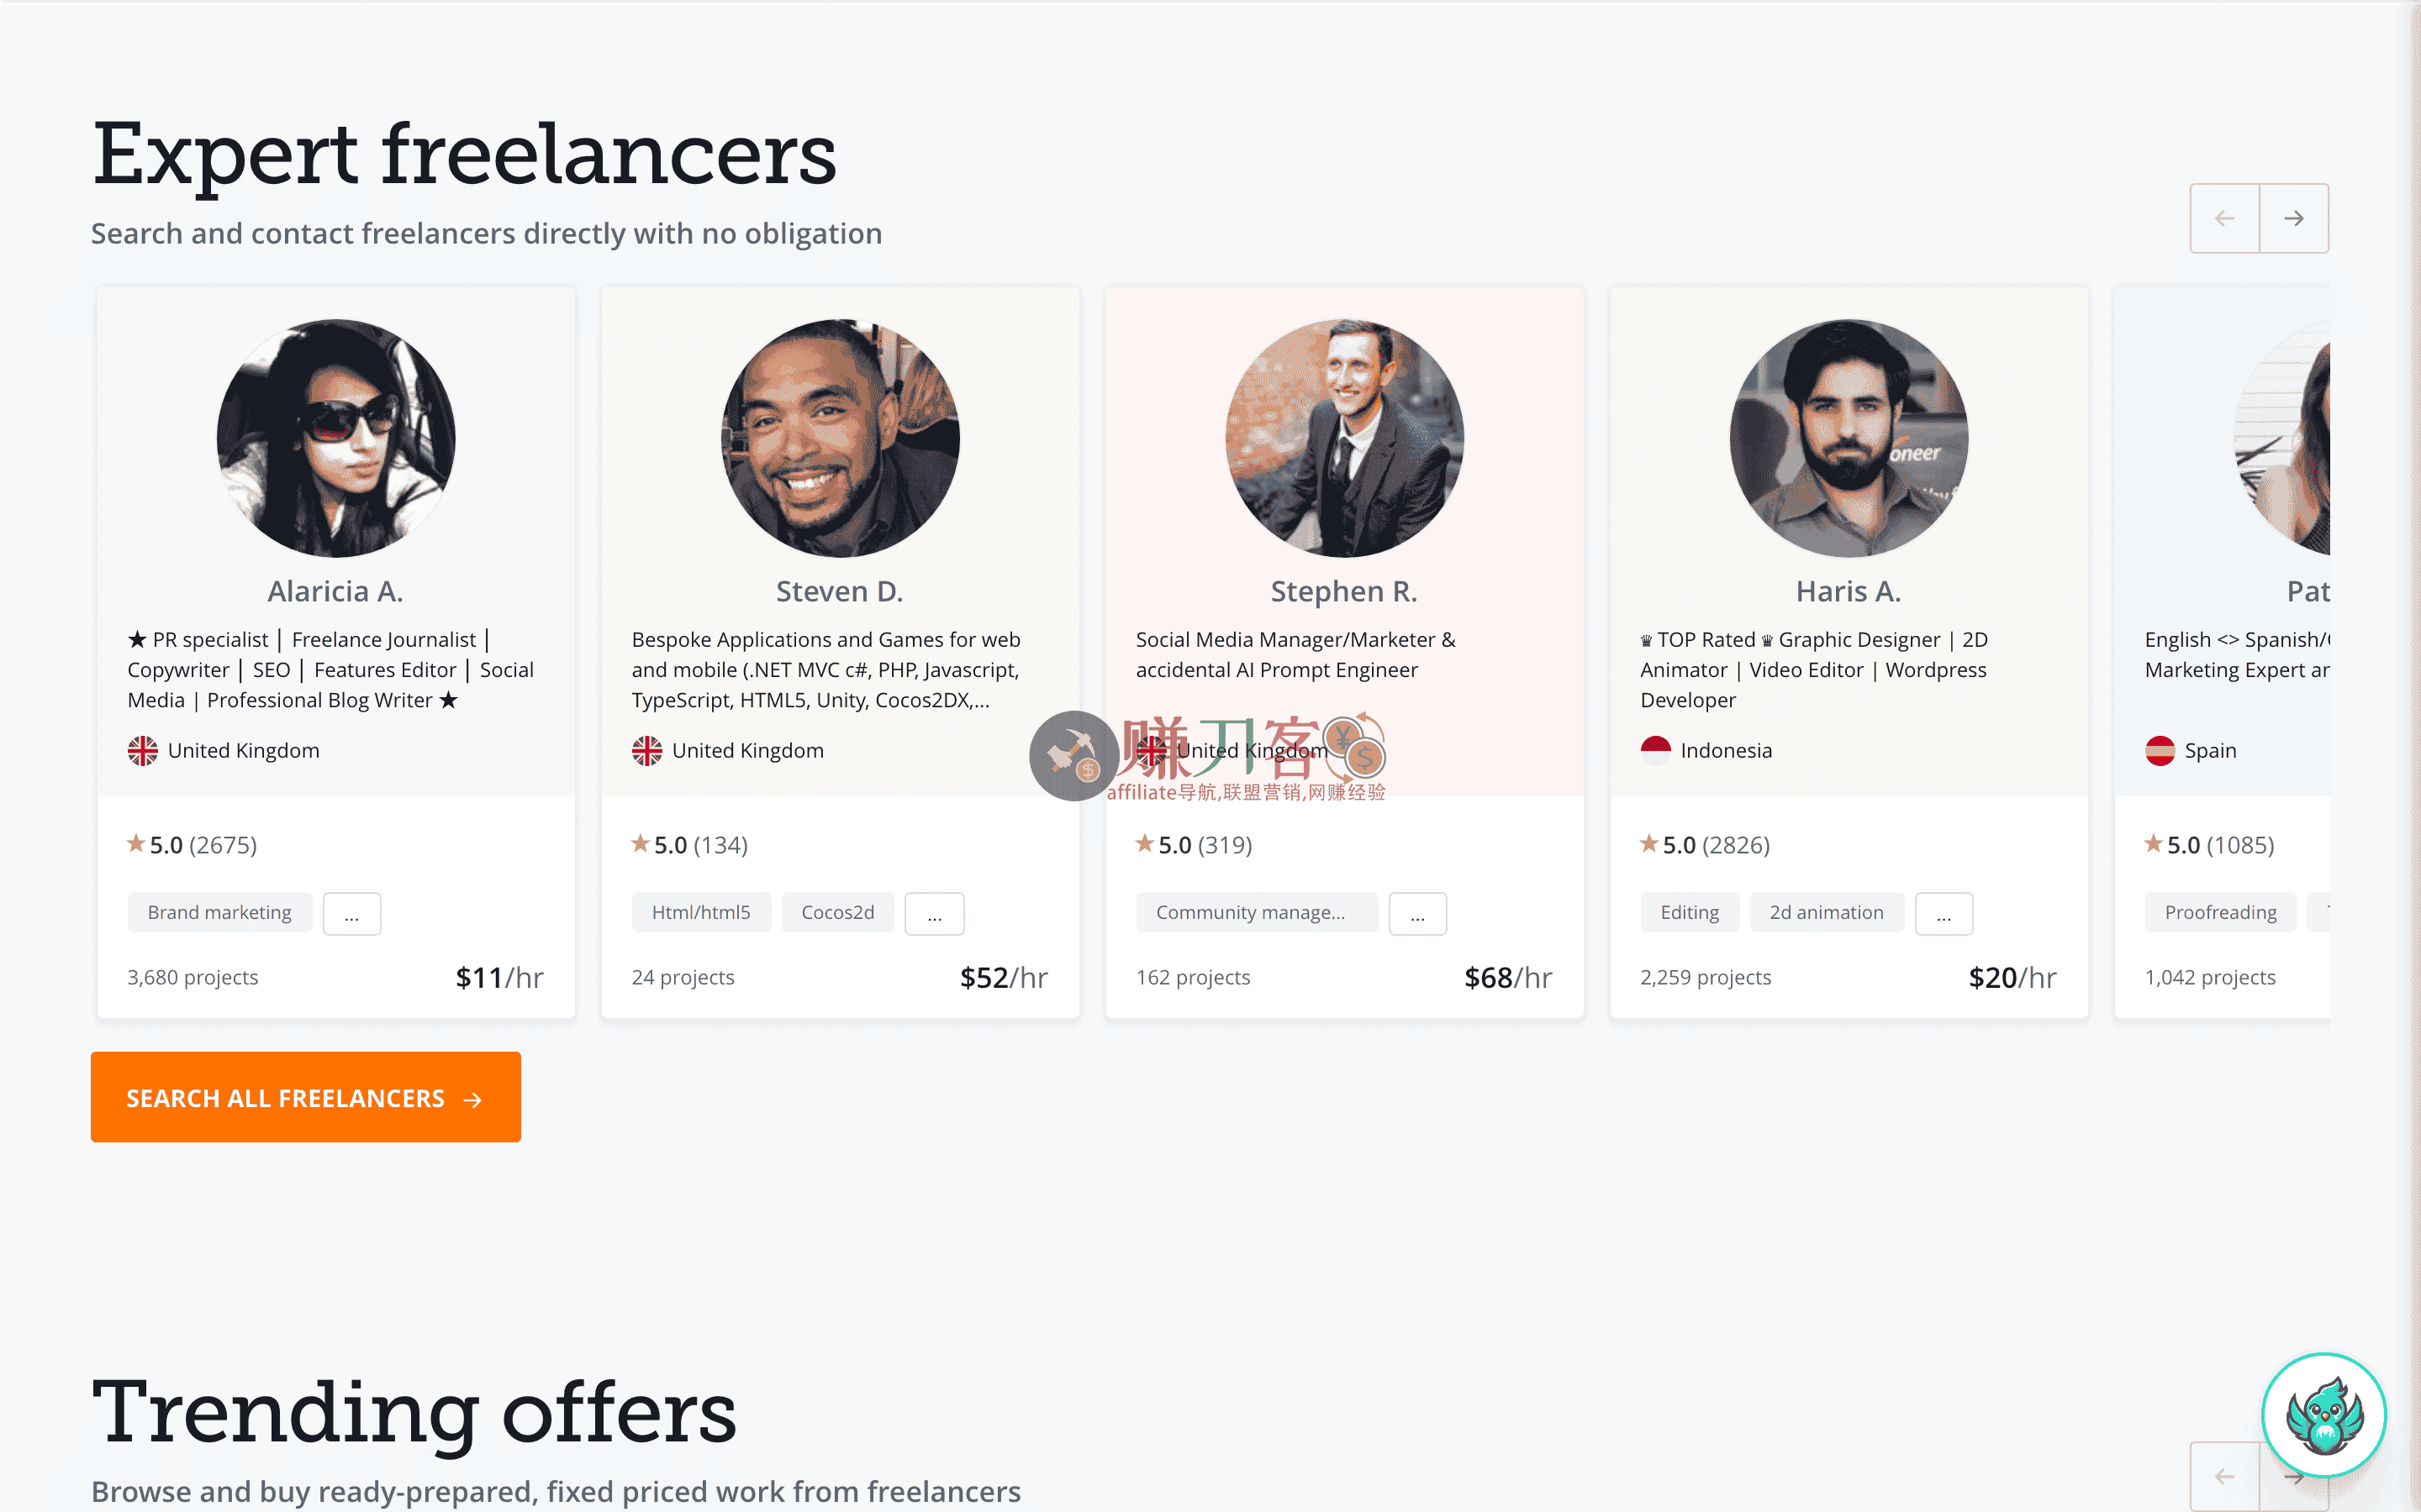2421x1512 pixels.
Task: Click the right arrow to view more freelancers
Action: [x=2294, y=218]
